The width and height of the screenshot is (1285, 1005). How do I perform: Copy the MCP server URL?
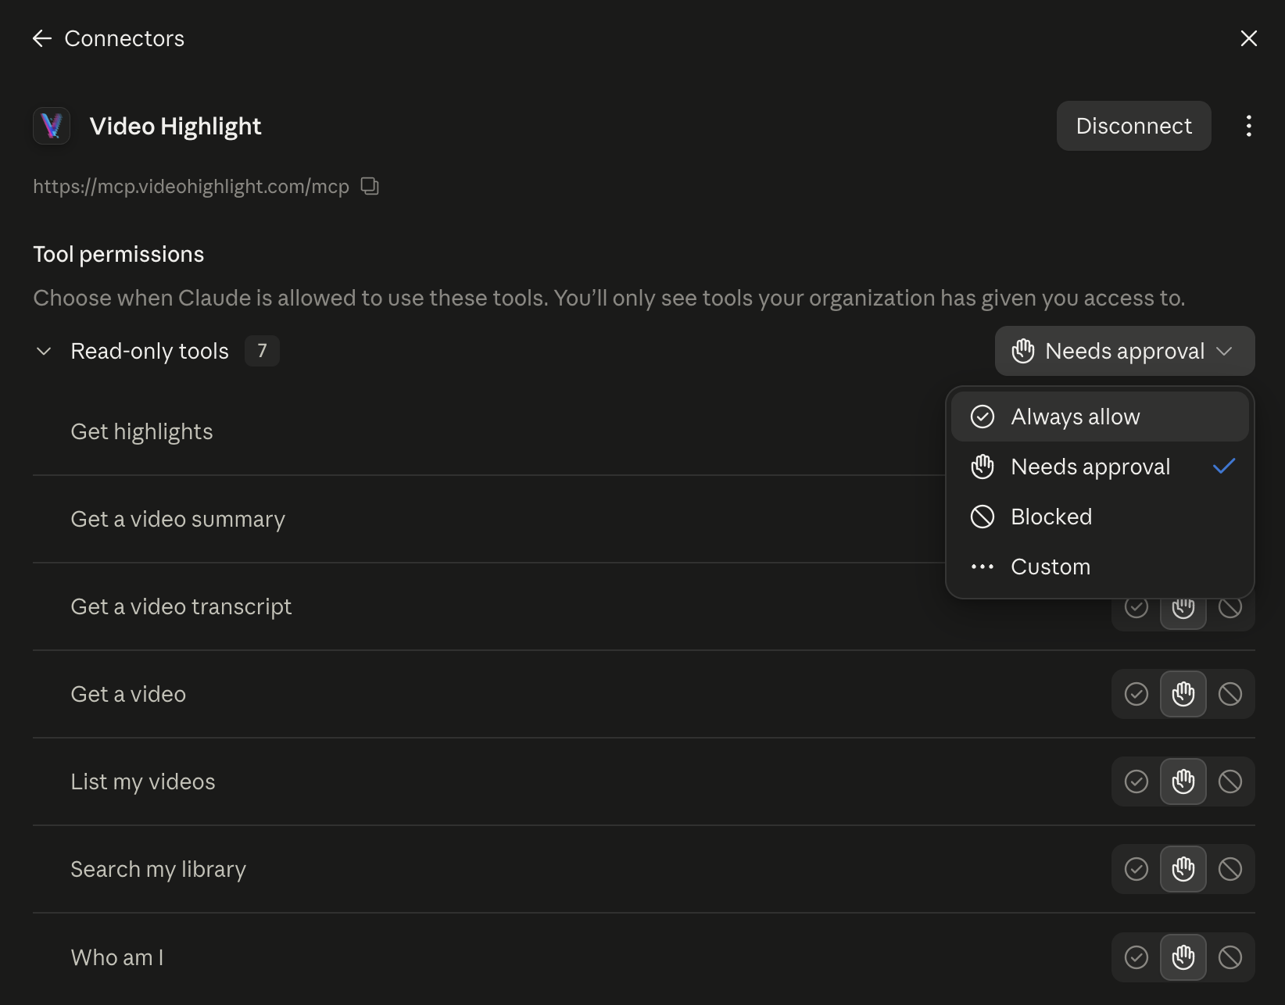[370, 186]
